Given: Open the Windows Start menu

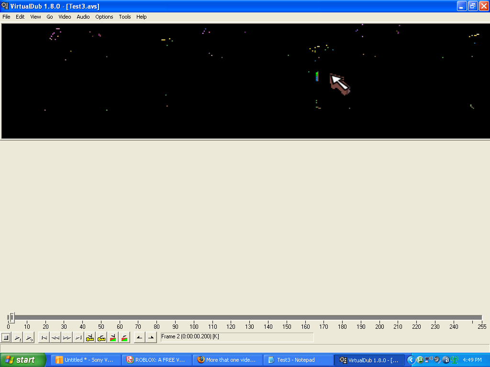Looking at the screenshot, I should point(23,360).
